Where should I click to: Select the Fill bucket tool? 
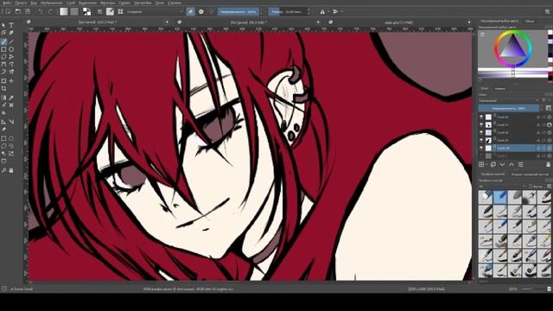pyautogui.click(x=3, y=113)
